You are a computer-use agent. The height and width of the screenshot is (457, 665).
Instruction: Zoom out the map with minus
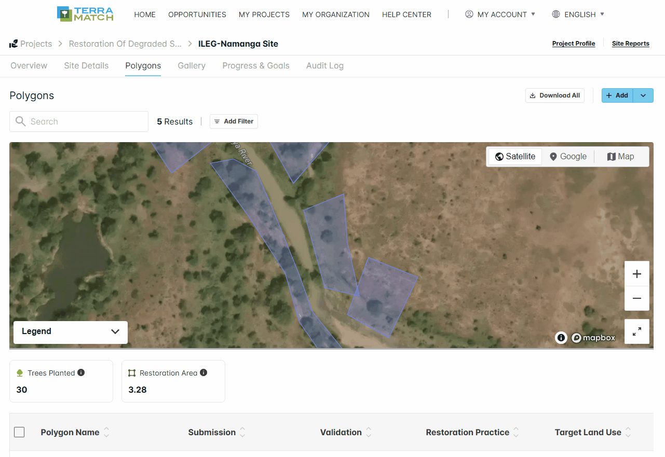point(637,298)
